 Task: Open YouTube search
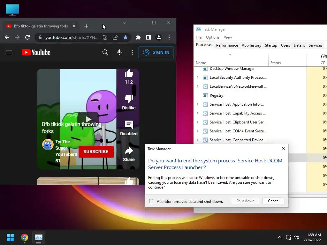(x=105, y=52)
